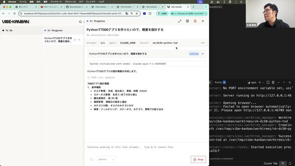
Task: Click the blue extension icon in toolbar
Action: click(x=144, y=14)
